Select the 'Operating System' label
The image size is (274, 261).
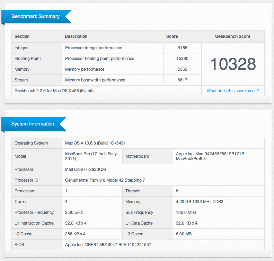[31, 143]
